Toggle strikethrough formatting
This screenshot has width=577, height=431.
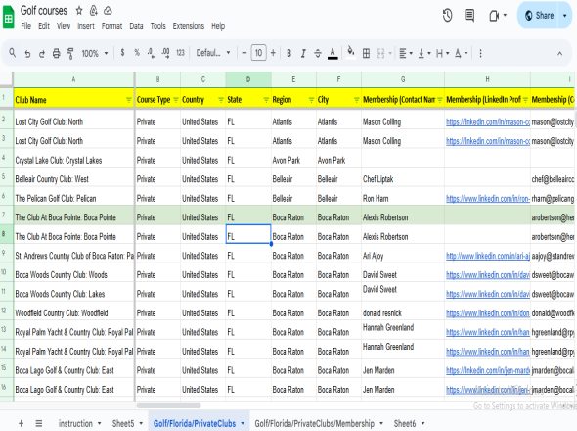pos(318,54)
